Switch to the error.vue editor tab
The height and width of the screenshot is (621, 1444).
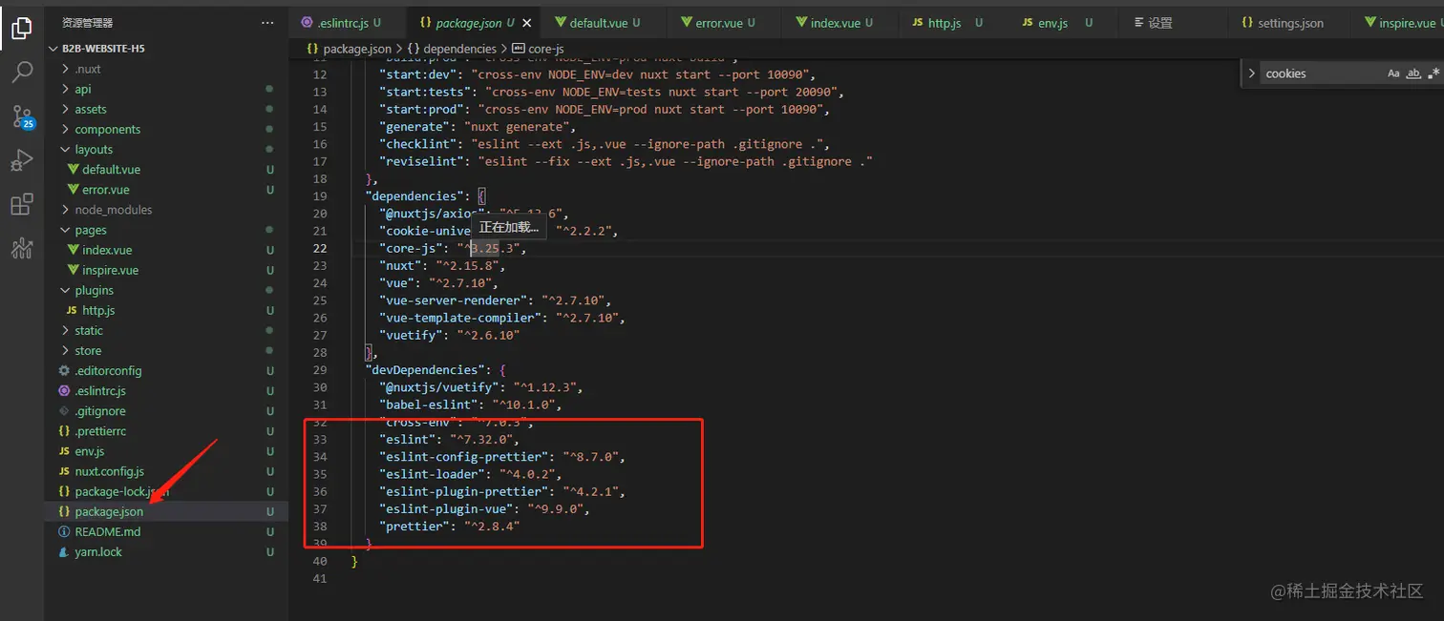[x=724, y=23]
